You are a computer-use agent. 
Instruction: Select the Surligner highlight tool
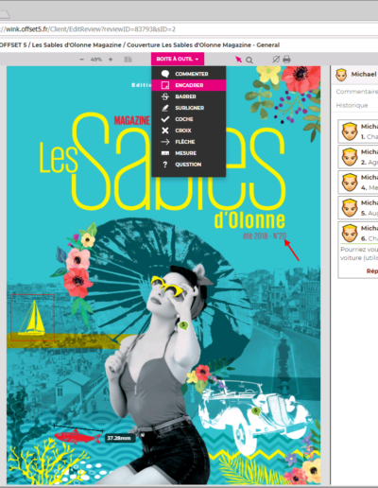coord(189,108)
